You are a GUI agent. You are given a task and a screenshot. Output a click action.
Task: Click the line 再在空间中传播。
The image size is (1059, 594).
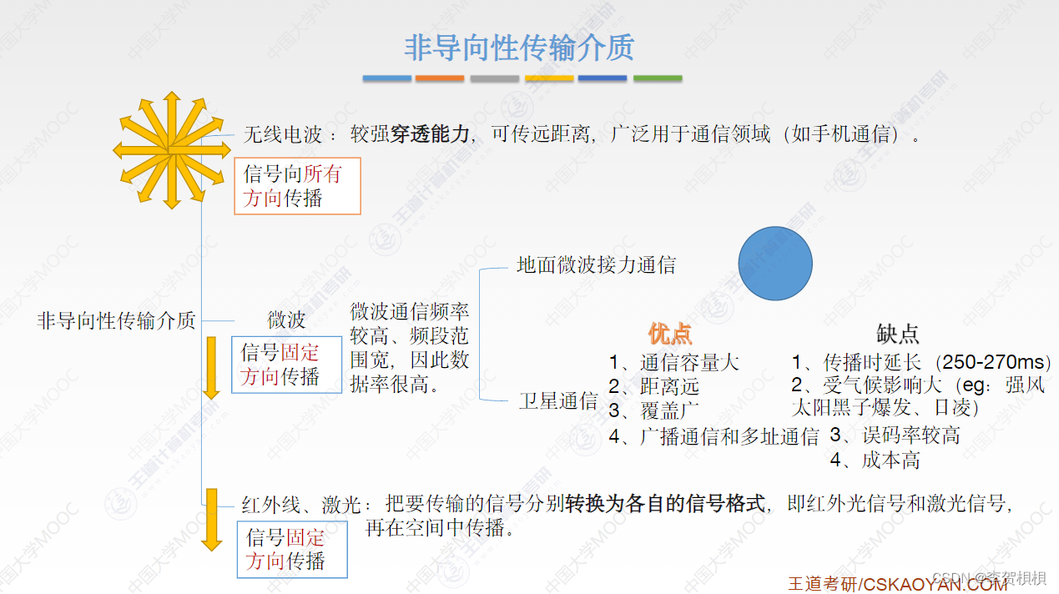[x=440, y=528]
